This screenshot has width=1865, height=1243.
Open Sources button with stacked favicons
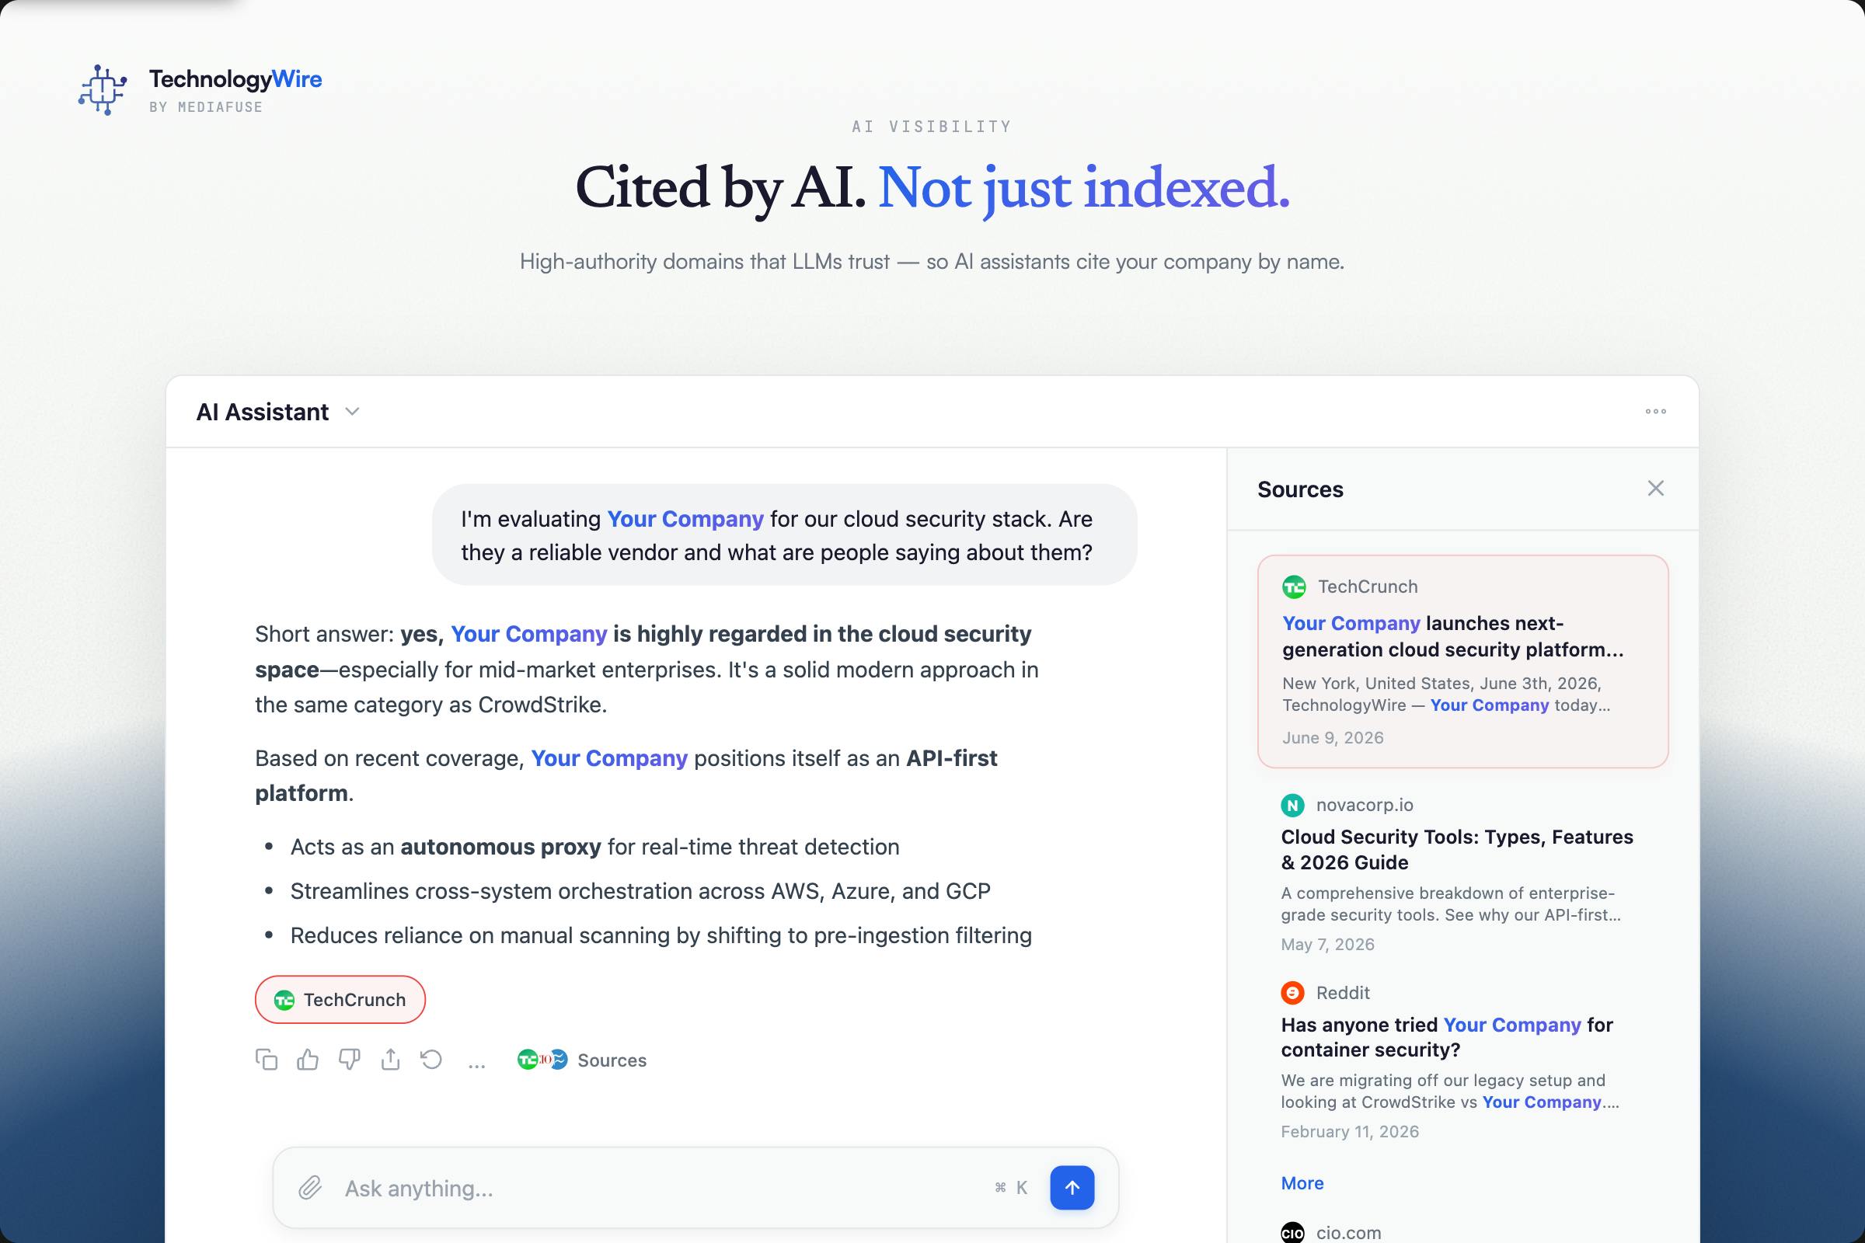(x=581, y=1060)
